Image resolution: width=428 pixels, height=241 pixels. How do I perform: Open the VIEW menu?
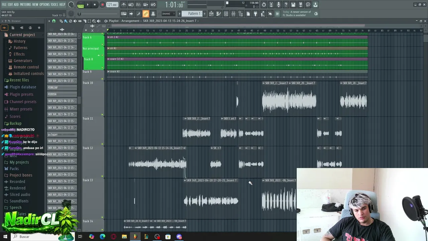35,5
